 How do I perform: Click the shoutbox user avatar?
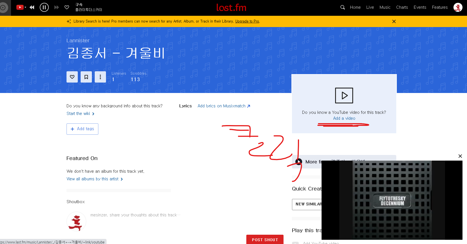click(x=76, y=221)
